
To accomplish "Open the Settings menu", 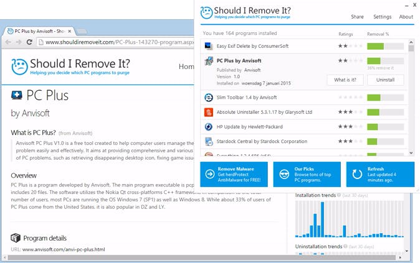I will [382, 17].
